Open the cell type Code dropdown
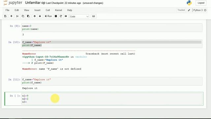Screen dimensions: 211x119 point(79,16)
